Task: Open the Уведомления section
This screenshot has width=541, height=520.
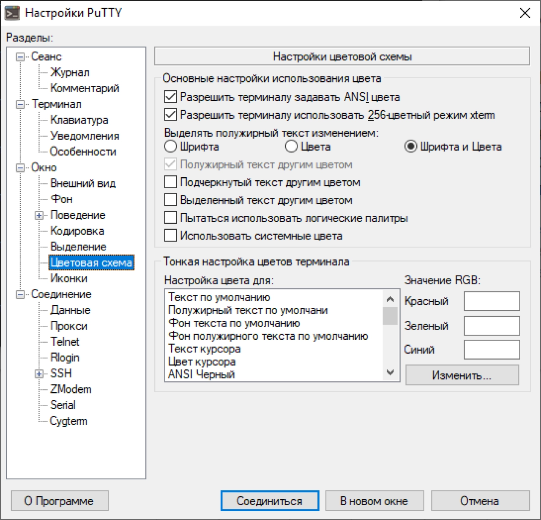Action: (85, 135)
